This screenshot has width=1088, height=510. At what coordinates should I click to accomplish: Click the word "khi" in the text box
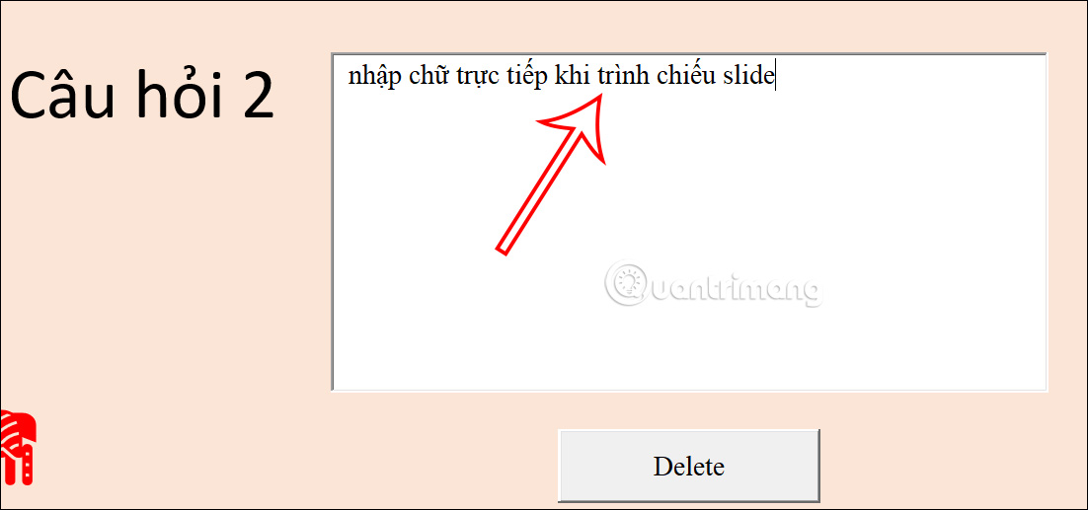point(571,75)
